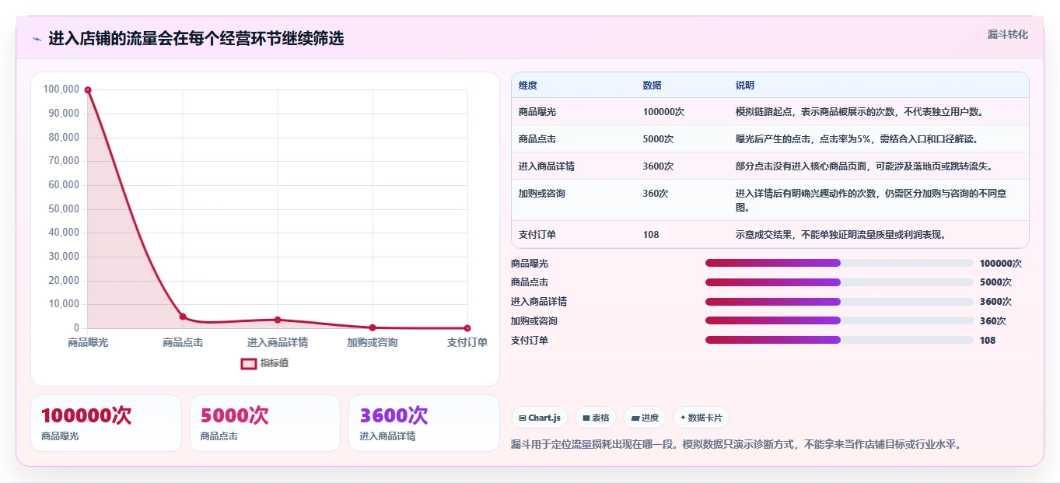
Task: Click the table description starting 部分点击没有进入
Action: [x=864, y=166]
